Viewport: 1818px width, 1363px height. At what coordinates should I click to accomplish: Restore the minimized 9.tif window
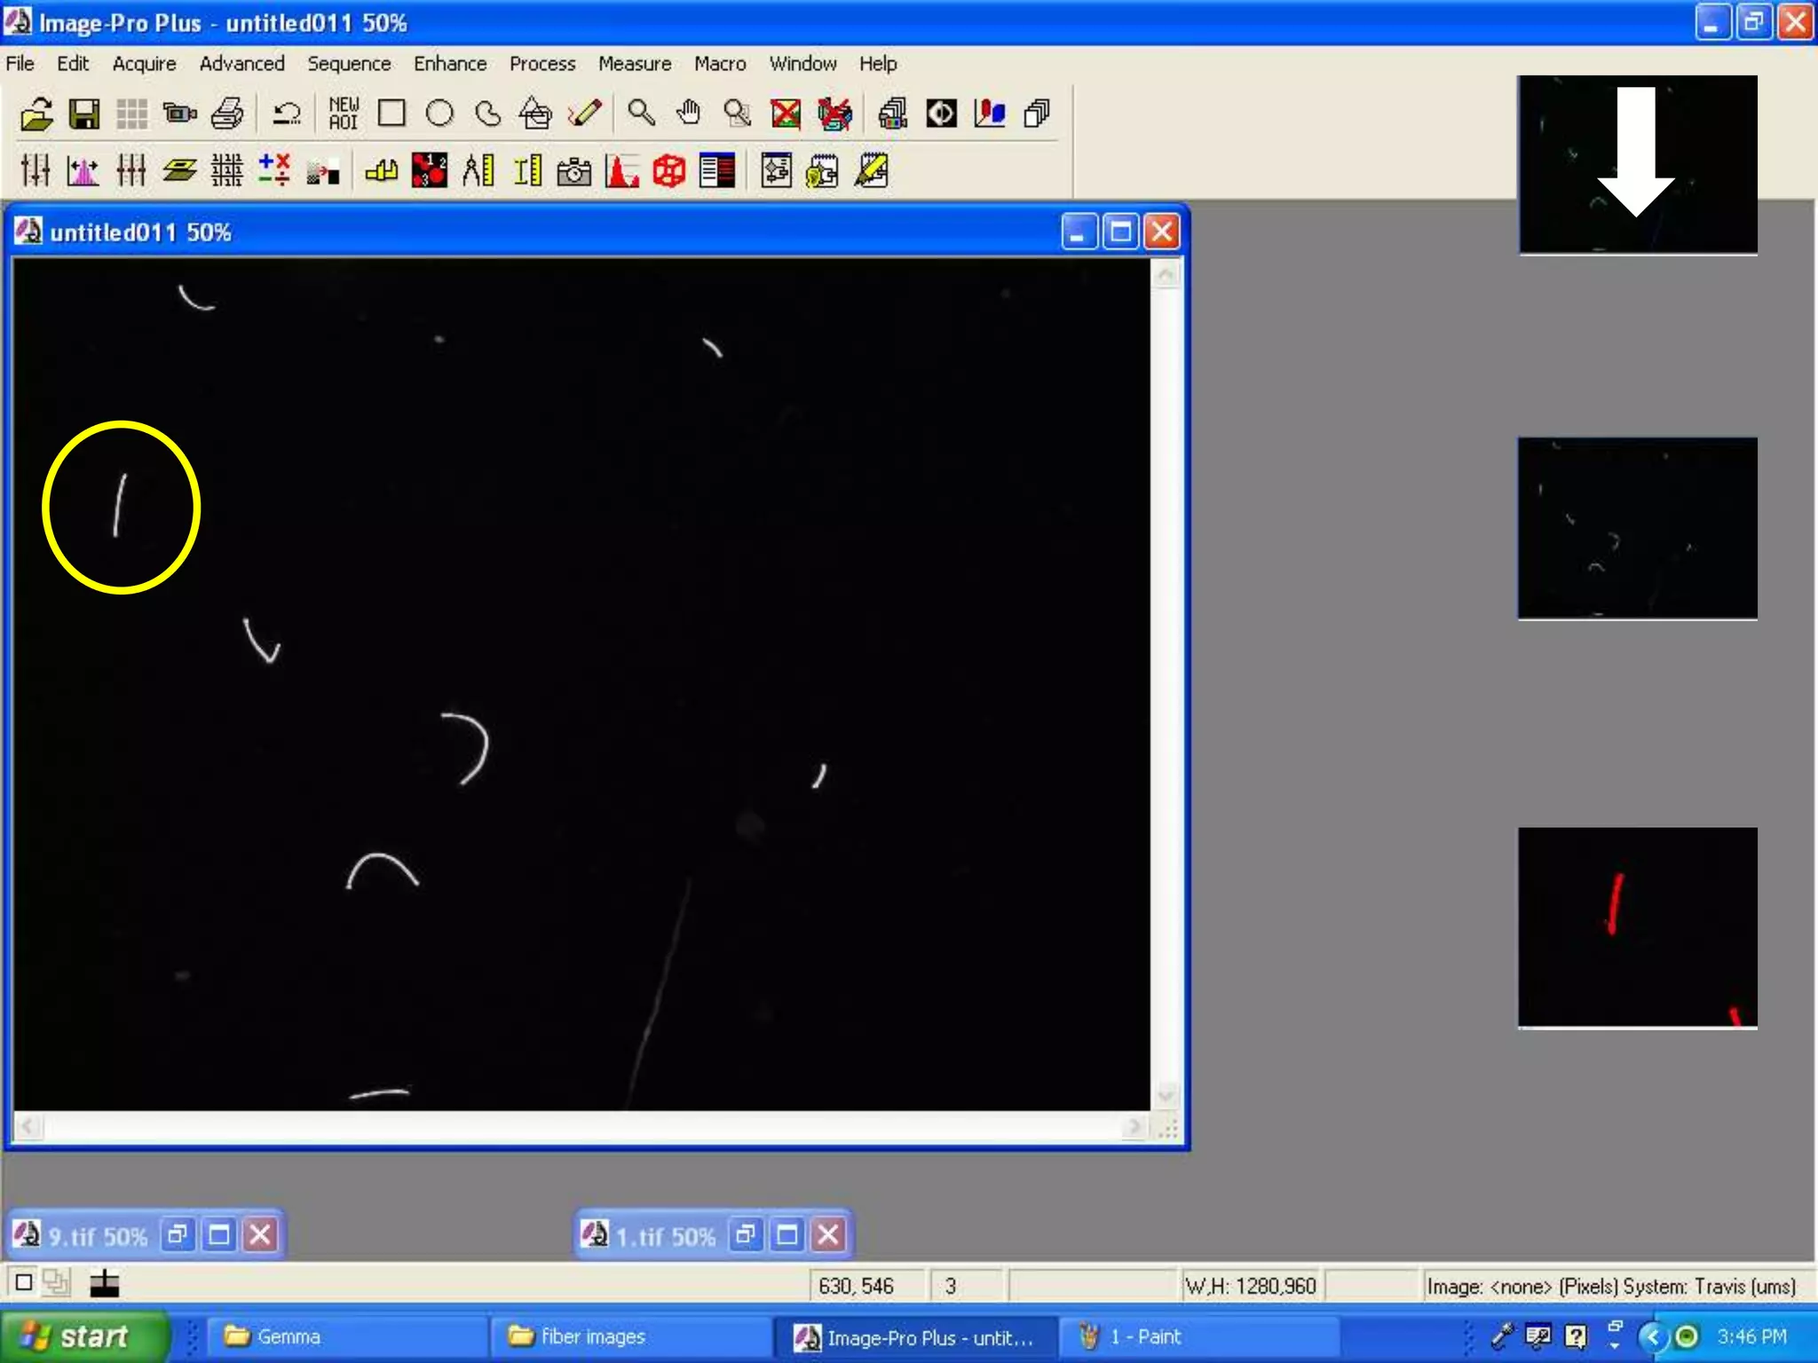[x=178, y=1234]
